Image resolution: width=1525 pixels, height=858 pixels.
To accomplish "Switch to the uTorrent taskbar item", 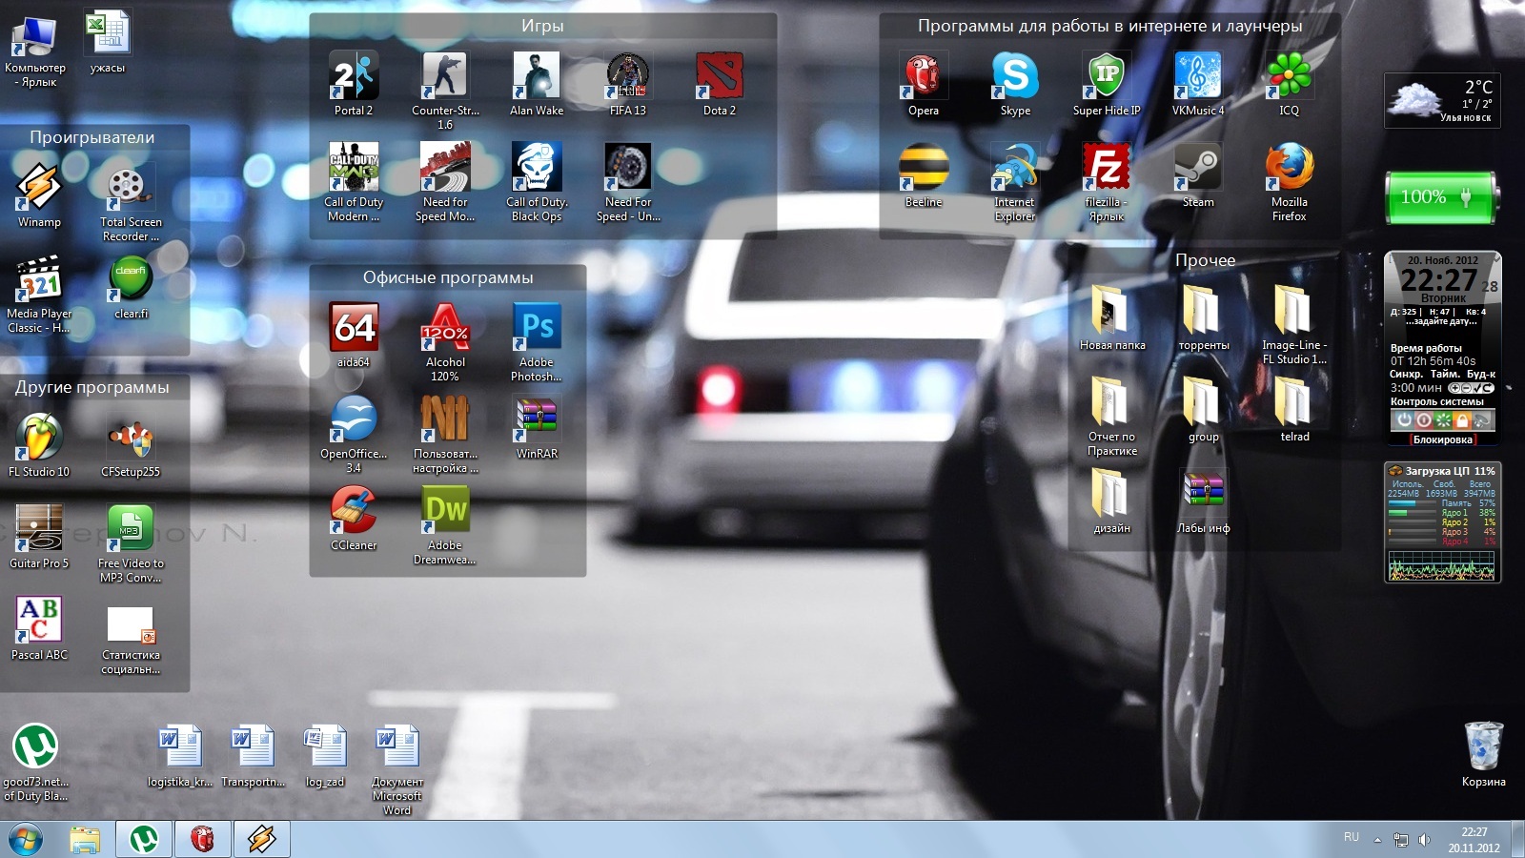I will (x=144, y=840).
